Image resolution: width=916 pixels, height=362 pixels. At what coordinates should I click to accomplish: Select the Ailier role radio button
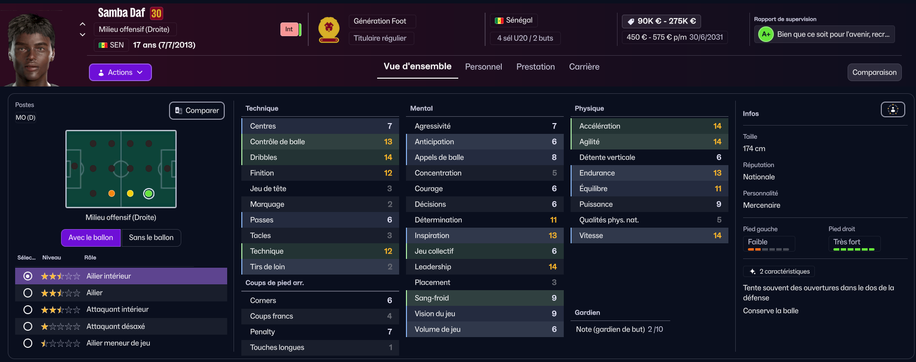tap(28, 293)
